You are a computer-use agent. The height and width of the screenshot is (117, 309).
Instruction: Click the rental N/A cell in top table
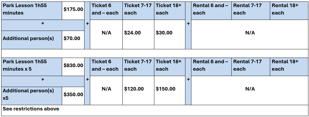click(250, 33)
